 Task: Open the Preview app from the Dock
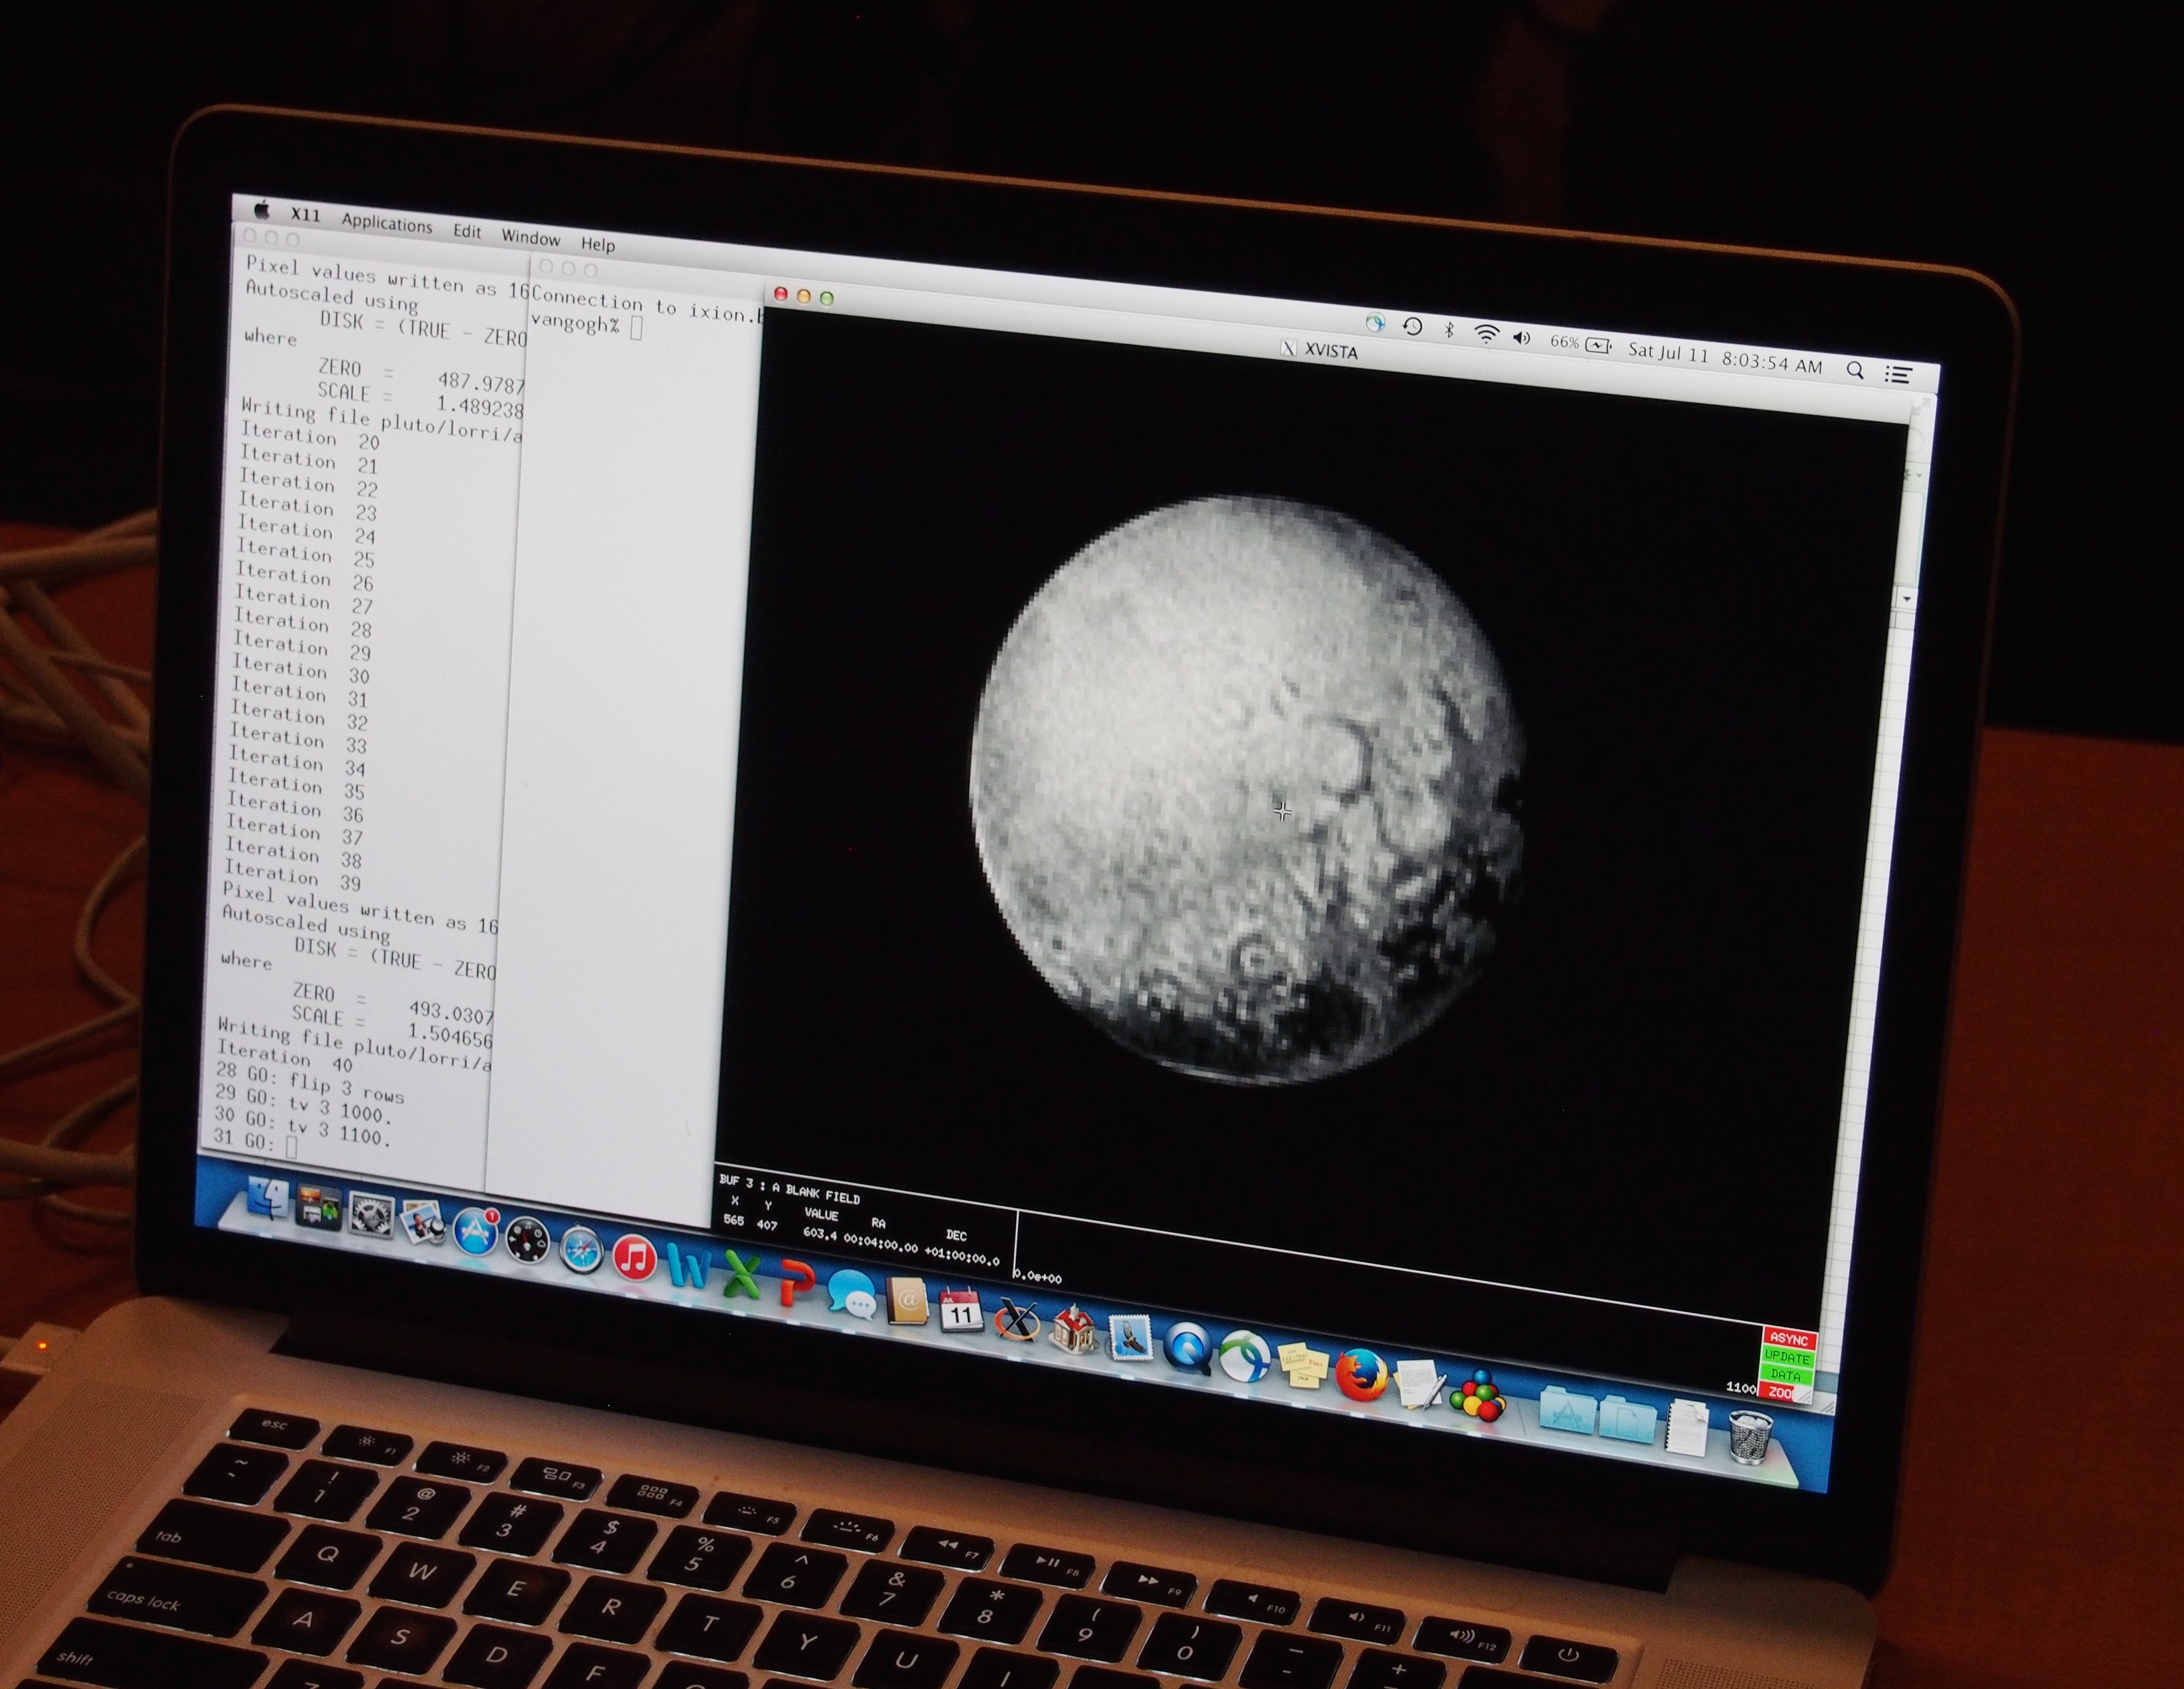423,1223
